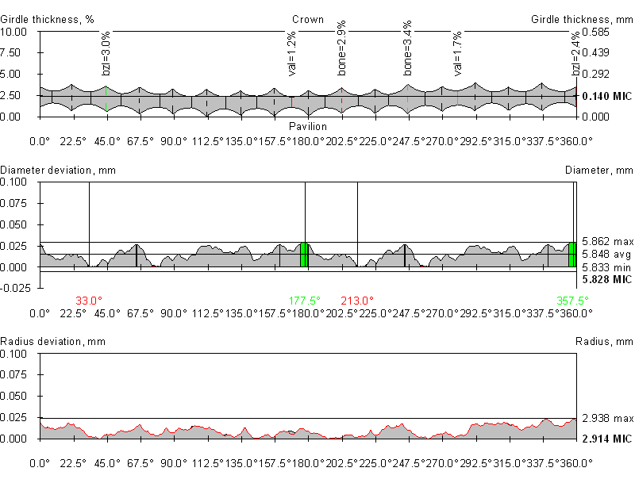The width and height of the screenshot is (635, 483).
Task: Click the 2.938 max radius value
Action: [606, 418]
